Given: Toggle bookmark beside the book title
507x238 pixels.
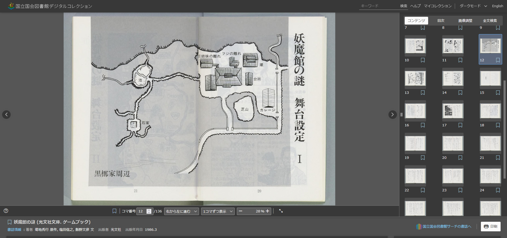Looking at the screenshot, I should (10, 222).
